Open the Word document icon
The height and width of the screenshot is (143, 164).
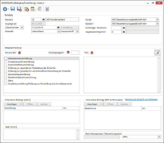click(x=47, y=9)
